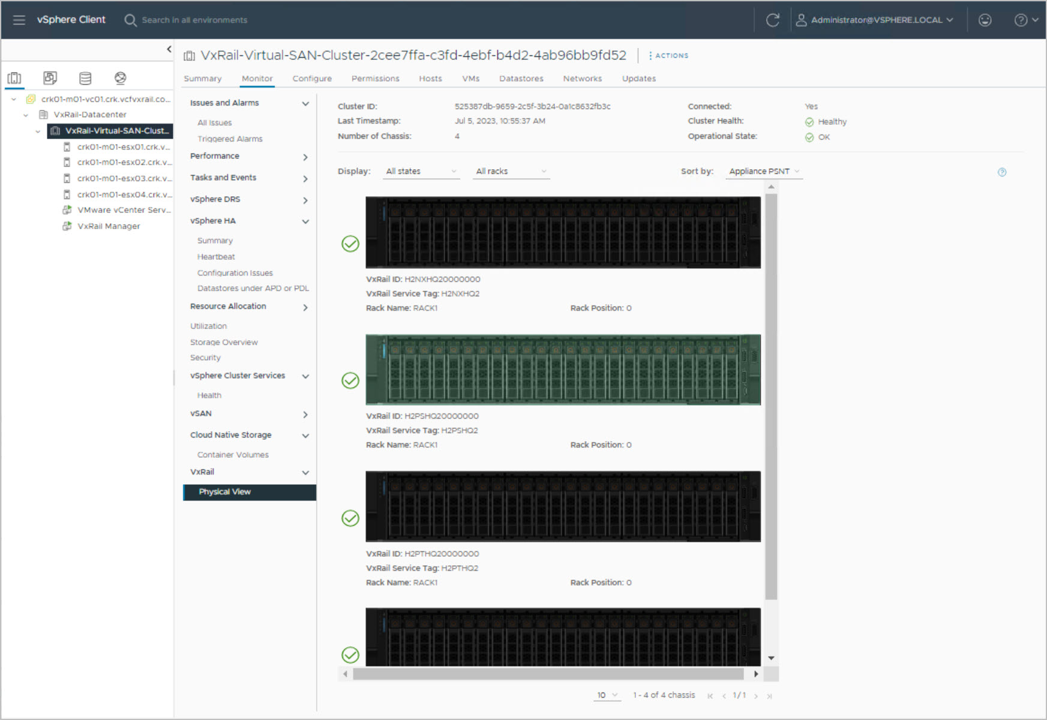The height and width of the screenshot is (720, 1047).
Task: Open the hamburger main menu
Action: (19, 20)
